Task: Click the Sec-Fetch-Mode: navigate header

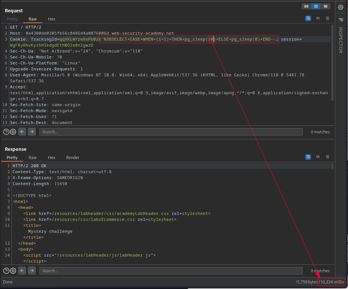Action: click(x=41, y=111)
